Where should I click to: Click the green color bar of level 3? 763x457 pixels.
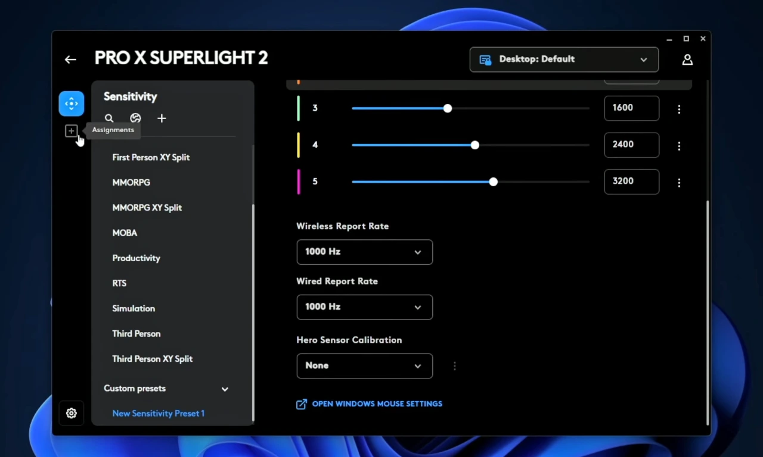coord(298,108)
